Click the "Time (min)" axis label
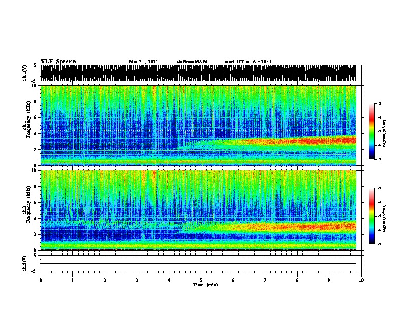Image resolution: width=407 pixels, height=314 pixels. pyautogui.click(x=206, y=285)
